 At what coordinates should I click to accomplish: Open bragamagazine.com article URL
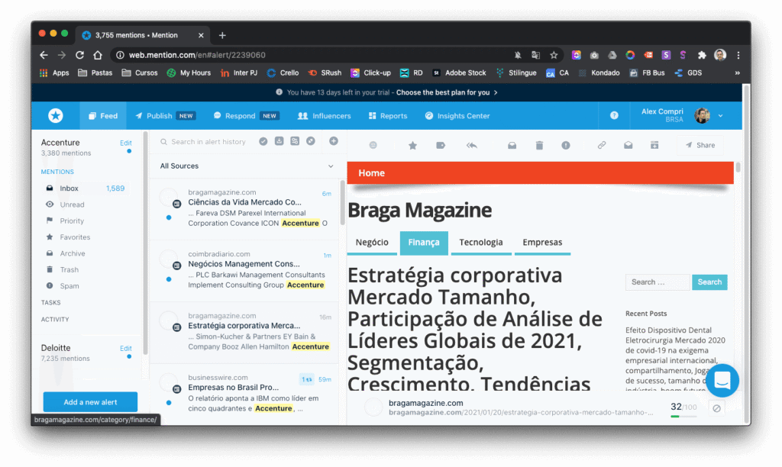521,413
